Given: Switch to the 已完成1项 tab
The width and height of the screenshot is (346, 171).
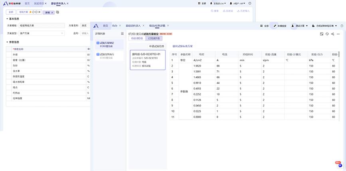Looking at the screenshot, I should (154, 39).
